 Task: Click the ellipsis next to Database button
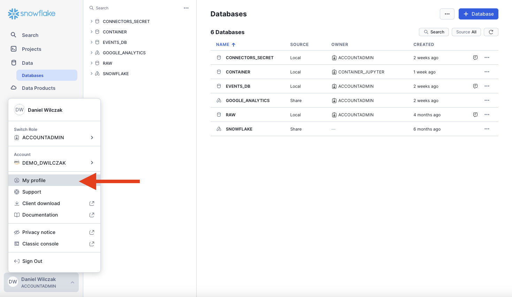(447, 14)
